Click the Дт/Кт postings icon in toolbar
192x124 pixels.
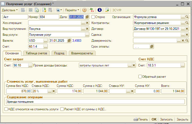[x=92, y=10]
